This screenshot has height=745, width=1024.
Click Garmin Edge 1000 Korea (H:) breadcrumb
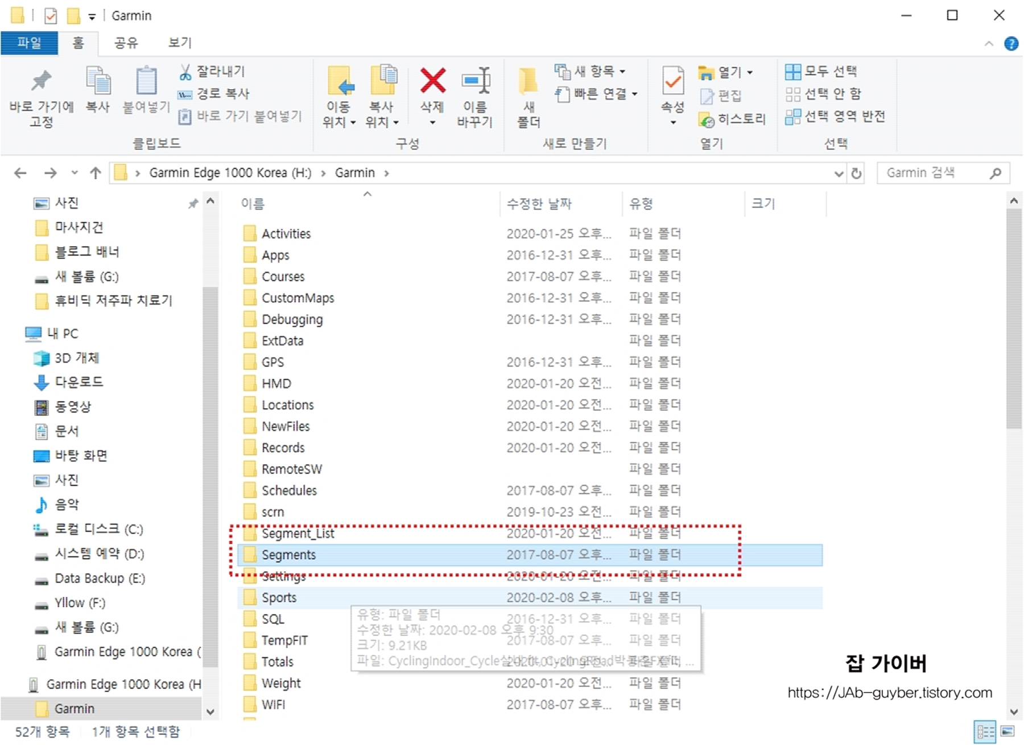point(230,173)
